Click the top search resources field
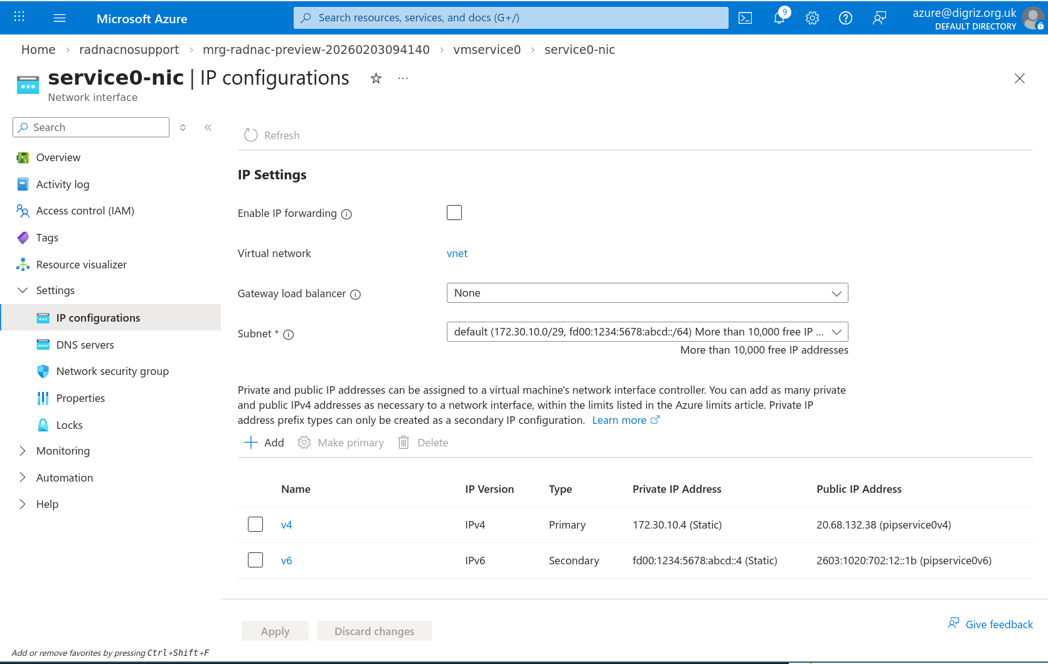The height and width of the screenshot is (664, 1048). [x=511, y=18]
